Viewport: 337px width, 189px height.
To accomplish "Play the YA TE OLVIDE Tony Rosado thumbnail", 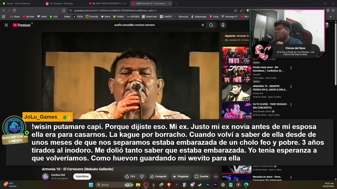I will point(236,111).
